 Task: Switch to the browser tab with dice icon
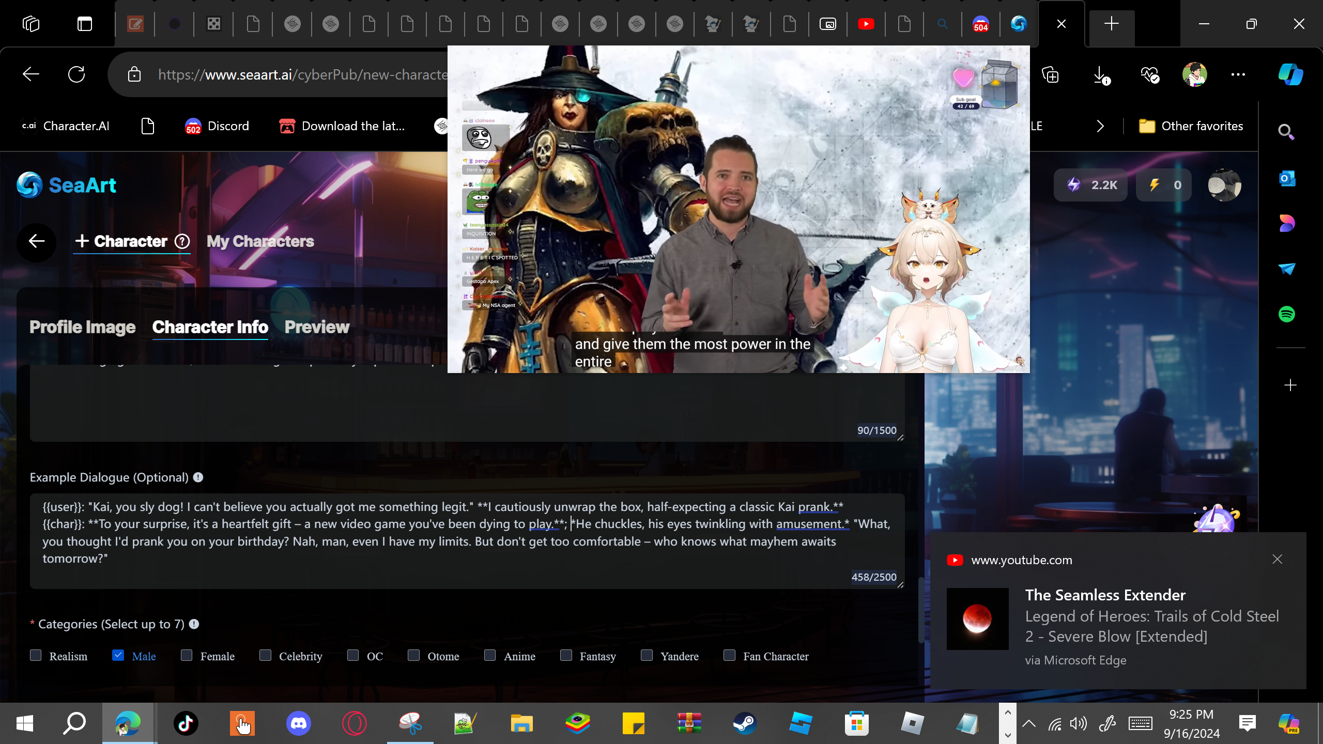click(x=214, y=24)
